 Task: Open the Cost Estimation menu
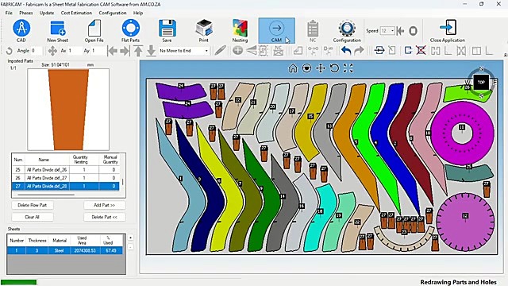coord(76,13)
